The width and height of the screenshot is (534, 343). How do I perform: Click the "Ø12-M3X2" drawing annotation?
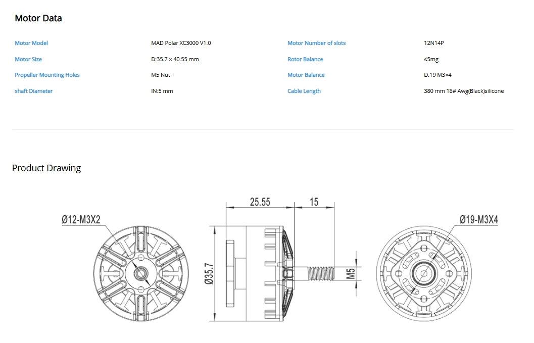click(81, 220)
